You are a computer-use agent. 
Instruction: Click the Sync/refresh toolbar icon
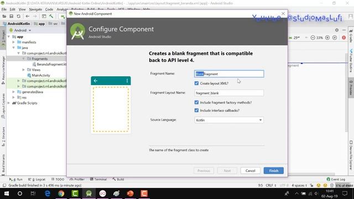[x=18, y=16]
